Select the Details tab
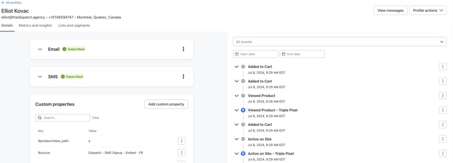Image resolution: width=453 pixels, height=163 pixels. [7, 26]
